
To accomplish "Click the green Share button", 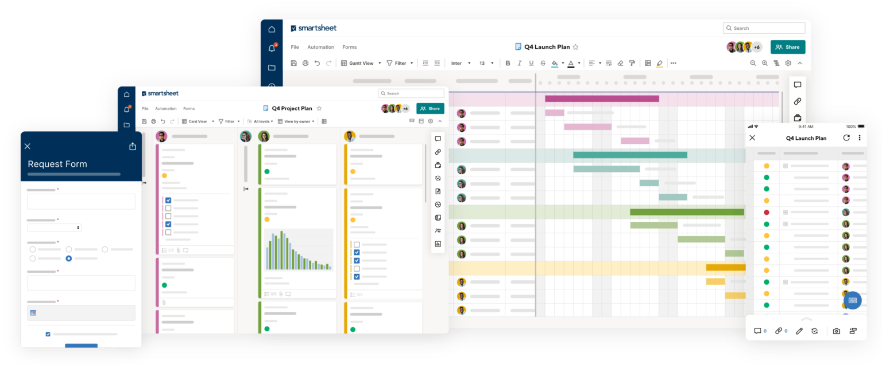I will pos(787,47).
